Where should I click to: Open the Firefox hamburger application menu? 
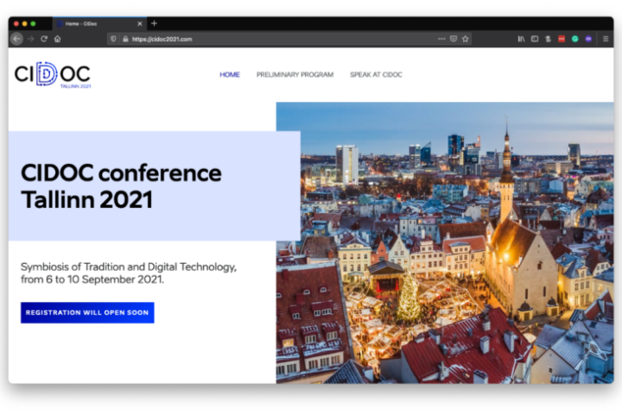coord(606,39)
